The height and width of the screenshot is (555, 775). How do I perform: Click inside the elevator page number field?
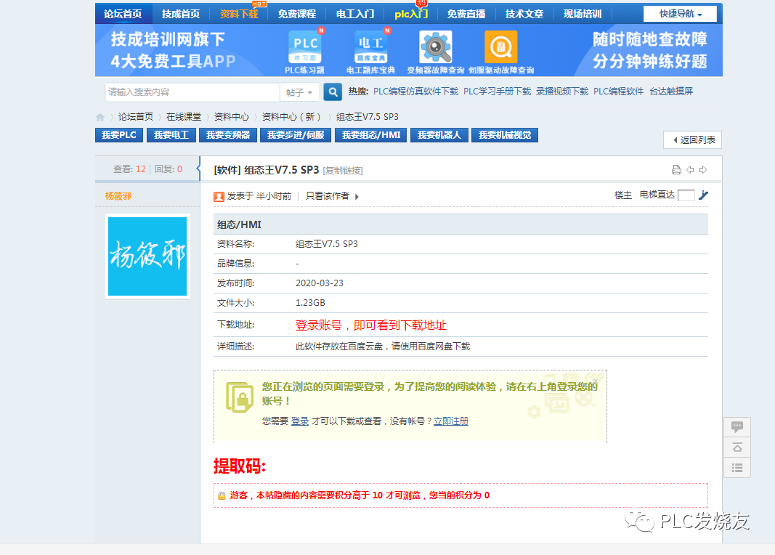(686, 195)
